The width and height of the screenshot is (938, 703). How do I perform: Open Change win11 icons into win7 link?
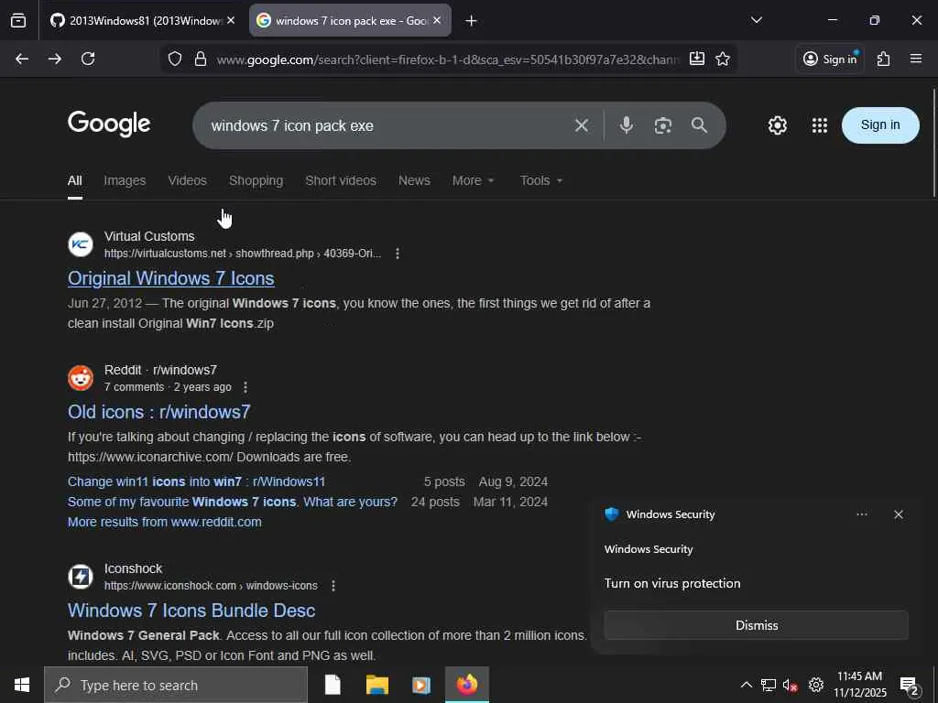196,481
